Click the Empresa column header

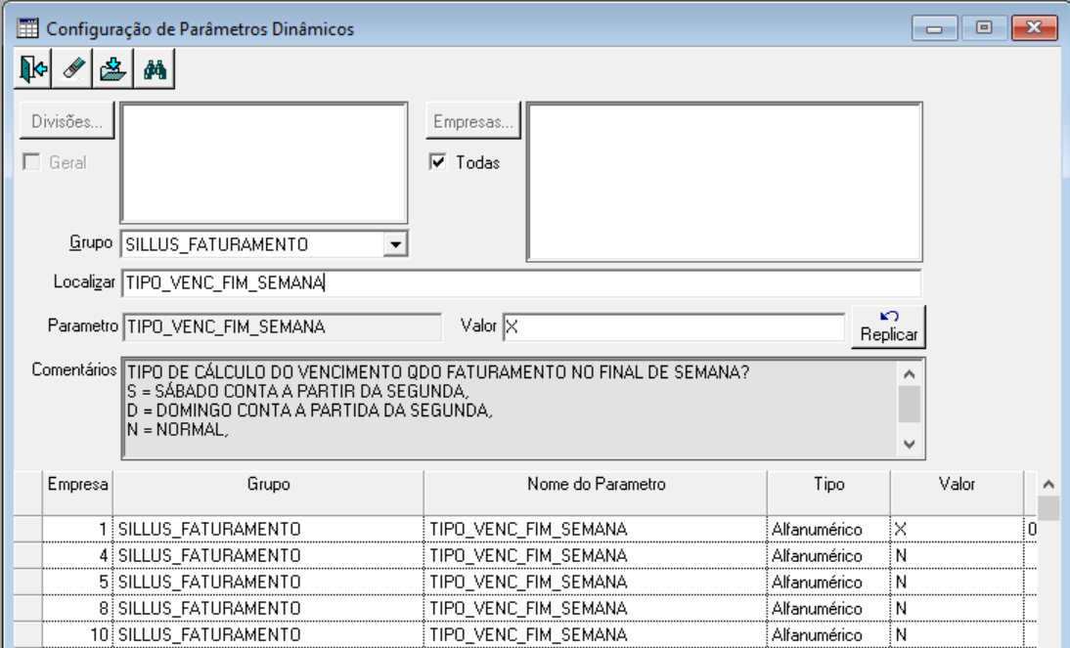click(x=78, y=492)
